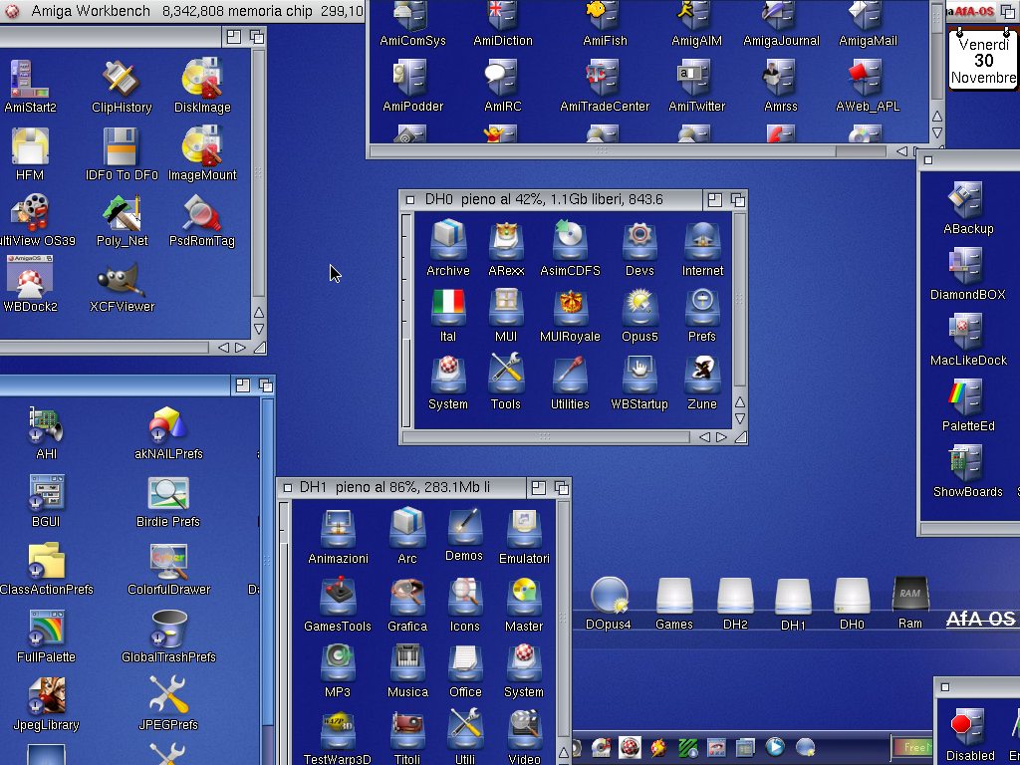
Task: Open the XCFViewer icon
Action: coord(123,281)
